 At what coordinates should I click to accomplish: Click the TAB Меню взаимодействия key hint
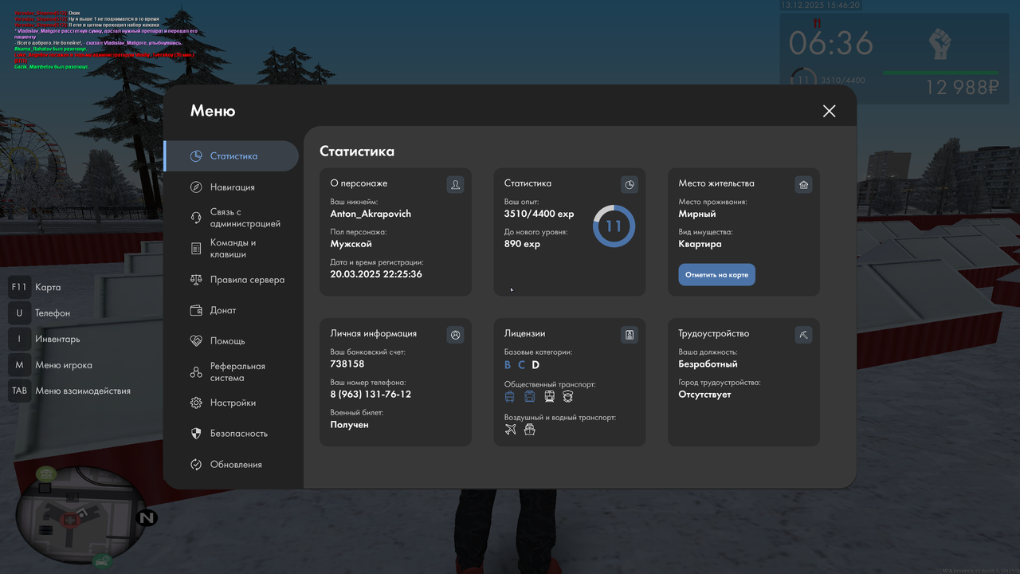tap(69, 391)
